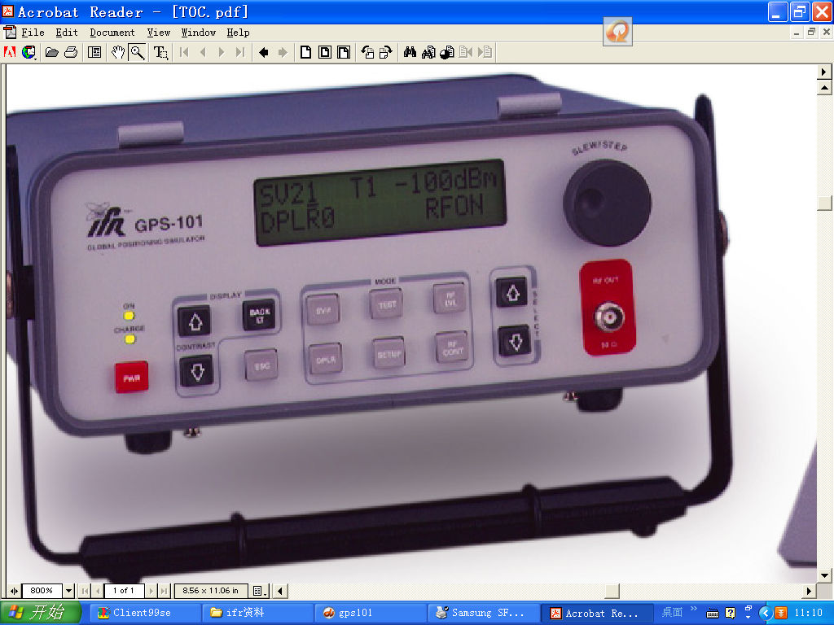Image resolution: width=834 pixels, height=625 pixels.
Task: Expand the taskbar chevron beside 桌面
Action: tap(694, 609)
